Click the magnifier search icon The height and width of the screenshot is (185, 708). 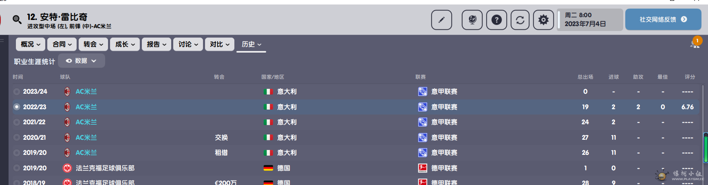point(17,20)
